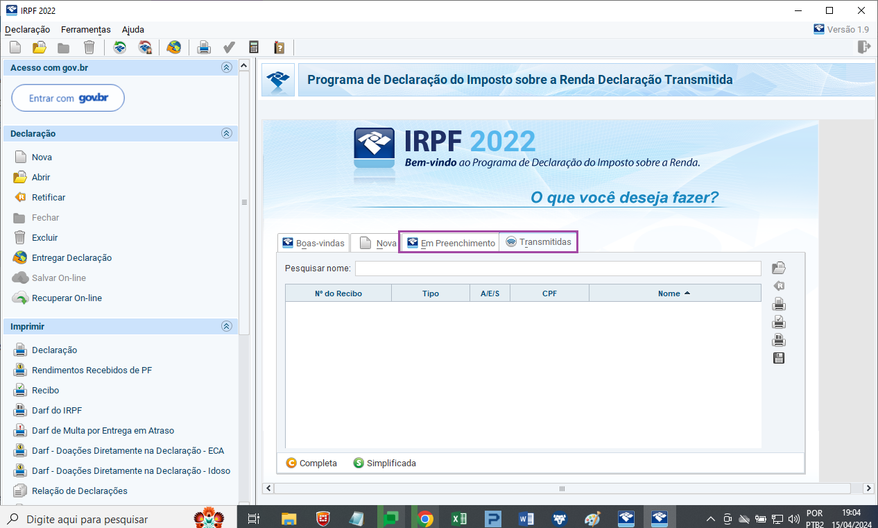Click the globe transmit toolbar icon
Image resolution: width=878 pixels, height=528 pixels.
[x=174, y=47]
